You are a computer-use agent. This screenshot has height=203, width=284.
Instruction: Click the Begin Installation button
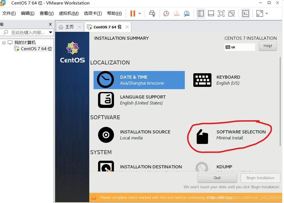click(x=260, y=178)
